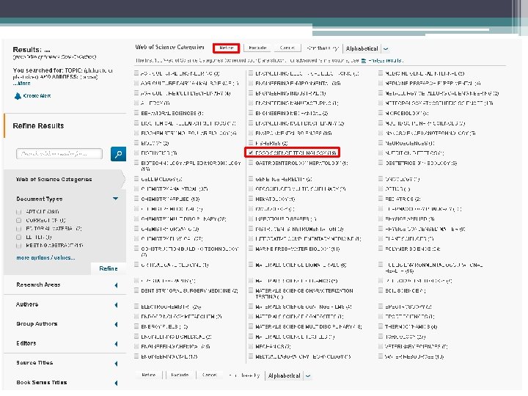Check Marine Freshwater Biology checkbox
Screen dimensions: 528x396
(x=251, y=249)
